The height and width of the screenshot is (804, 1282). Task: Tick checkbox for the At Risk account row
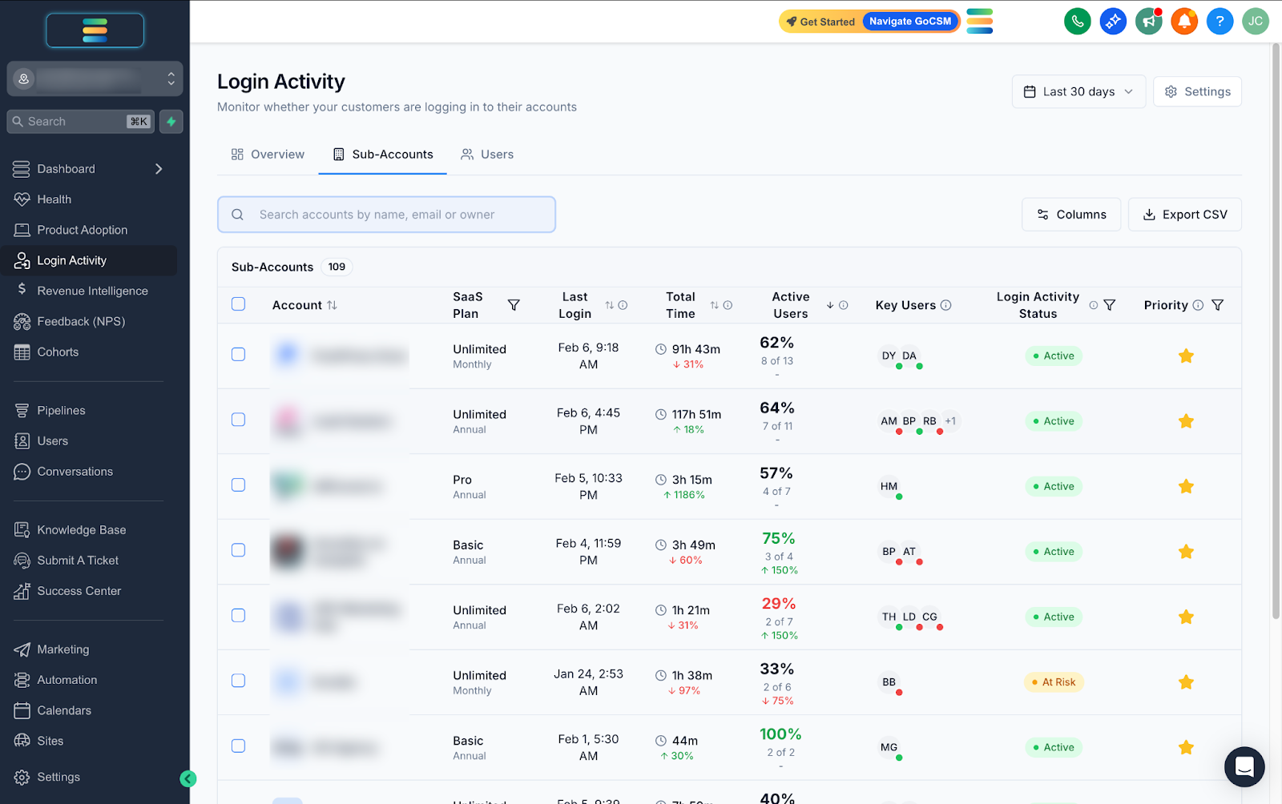238,681
